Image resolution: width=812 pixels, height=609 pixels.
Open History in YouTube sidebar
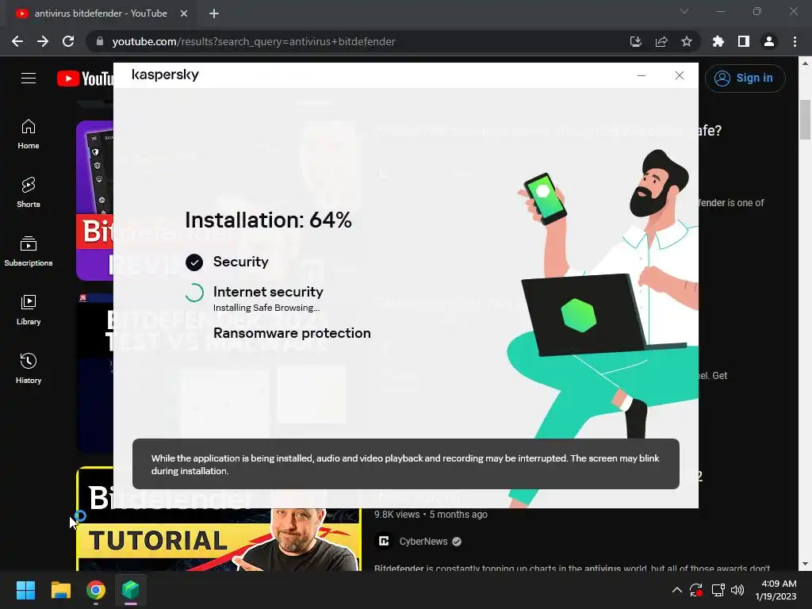click(29, 368)
